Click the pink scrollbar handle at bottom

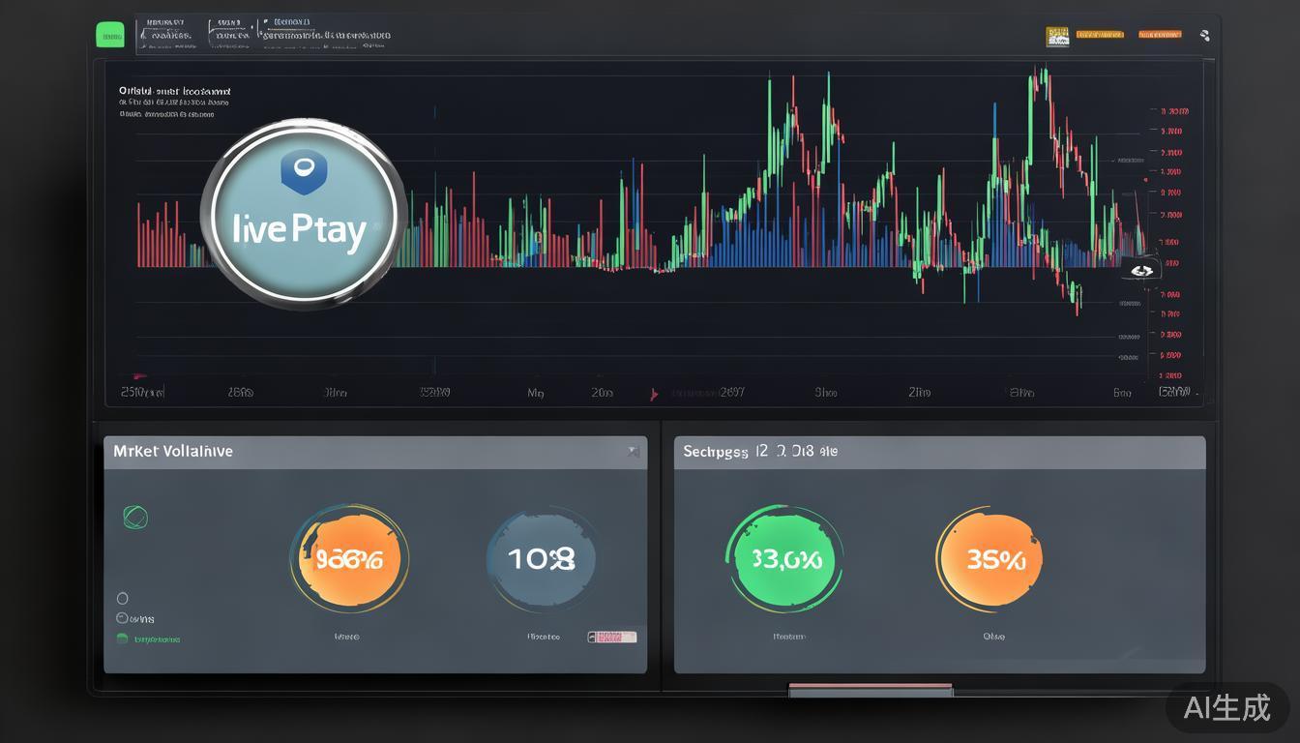pyautogui.click(x=871, y=689)
